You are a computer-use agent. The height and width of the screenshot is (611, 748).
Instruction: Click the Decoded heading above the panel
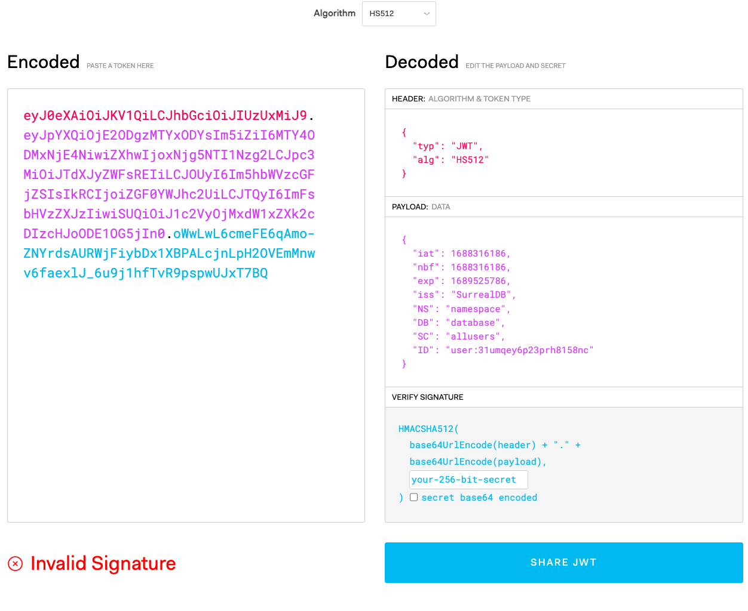point(422,61)
